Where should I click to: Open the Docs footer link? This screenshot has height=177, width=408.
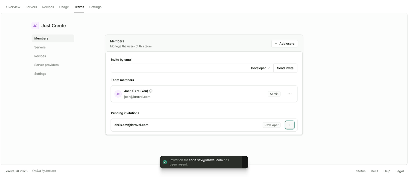click(x=374, y=171)
